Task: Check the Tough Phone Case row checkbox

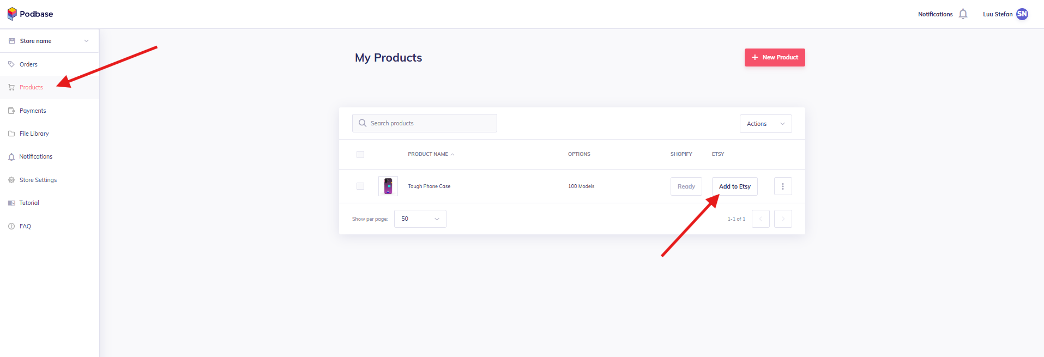Action: [x=360, y=186]
